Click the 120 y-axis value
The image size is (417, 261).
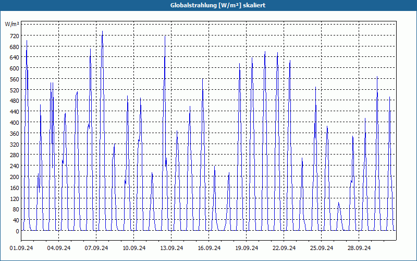tap(14, 199)
